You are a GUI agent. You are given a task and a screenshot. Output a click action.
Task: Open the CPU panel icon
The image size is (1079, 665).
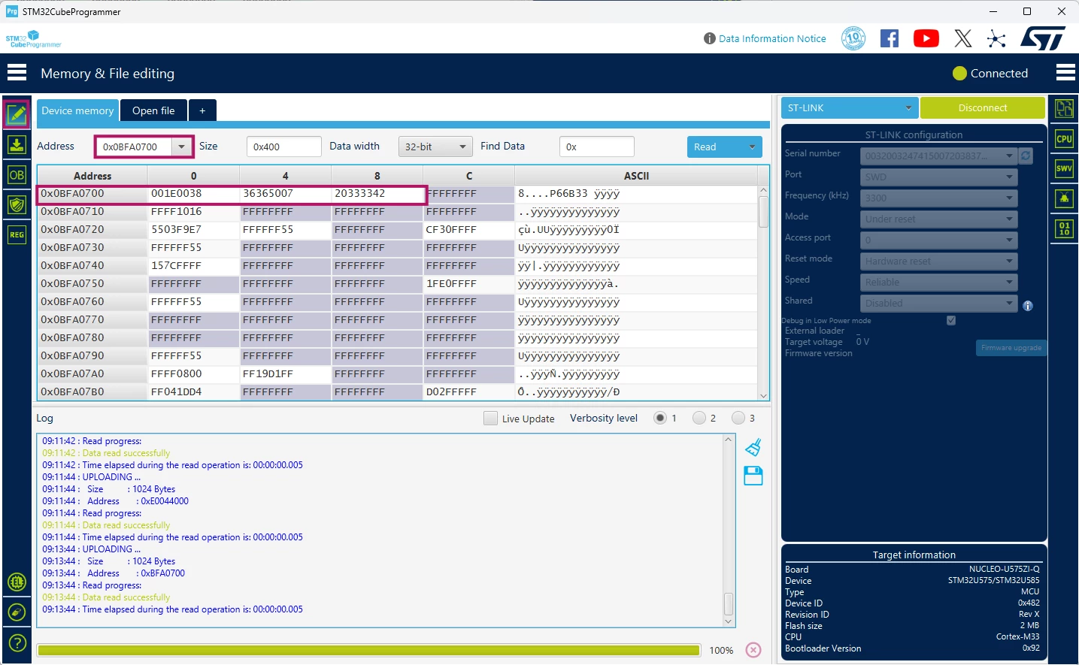coord(1064,138)
